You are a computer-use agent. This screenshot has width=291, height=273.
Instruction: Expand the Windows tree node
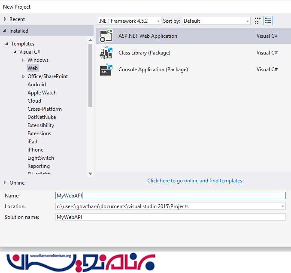pos(24,60)
